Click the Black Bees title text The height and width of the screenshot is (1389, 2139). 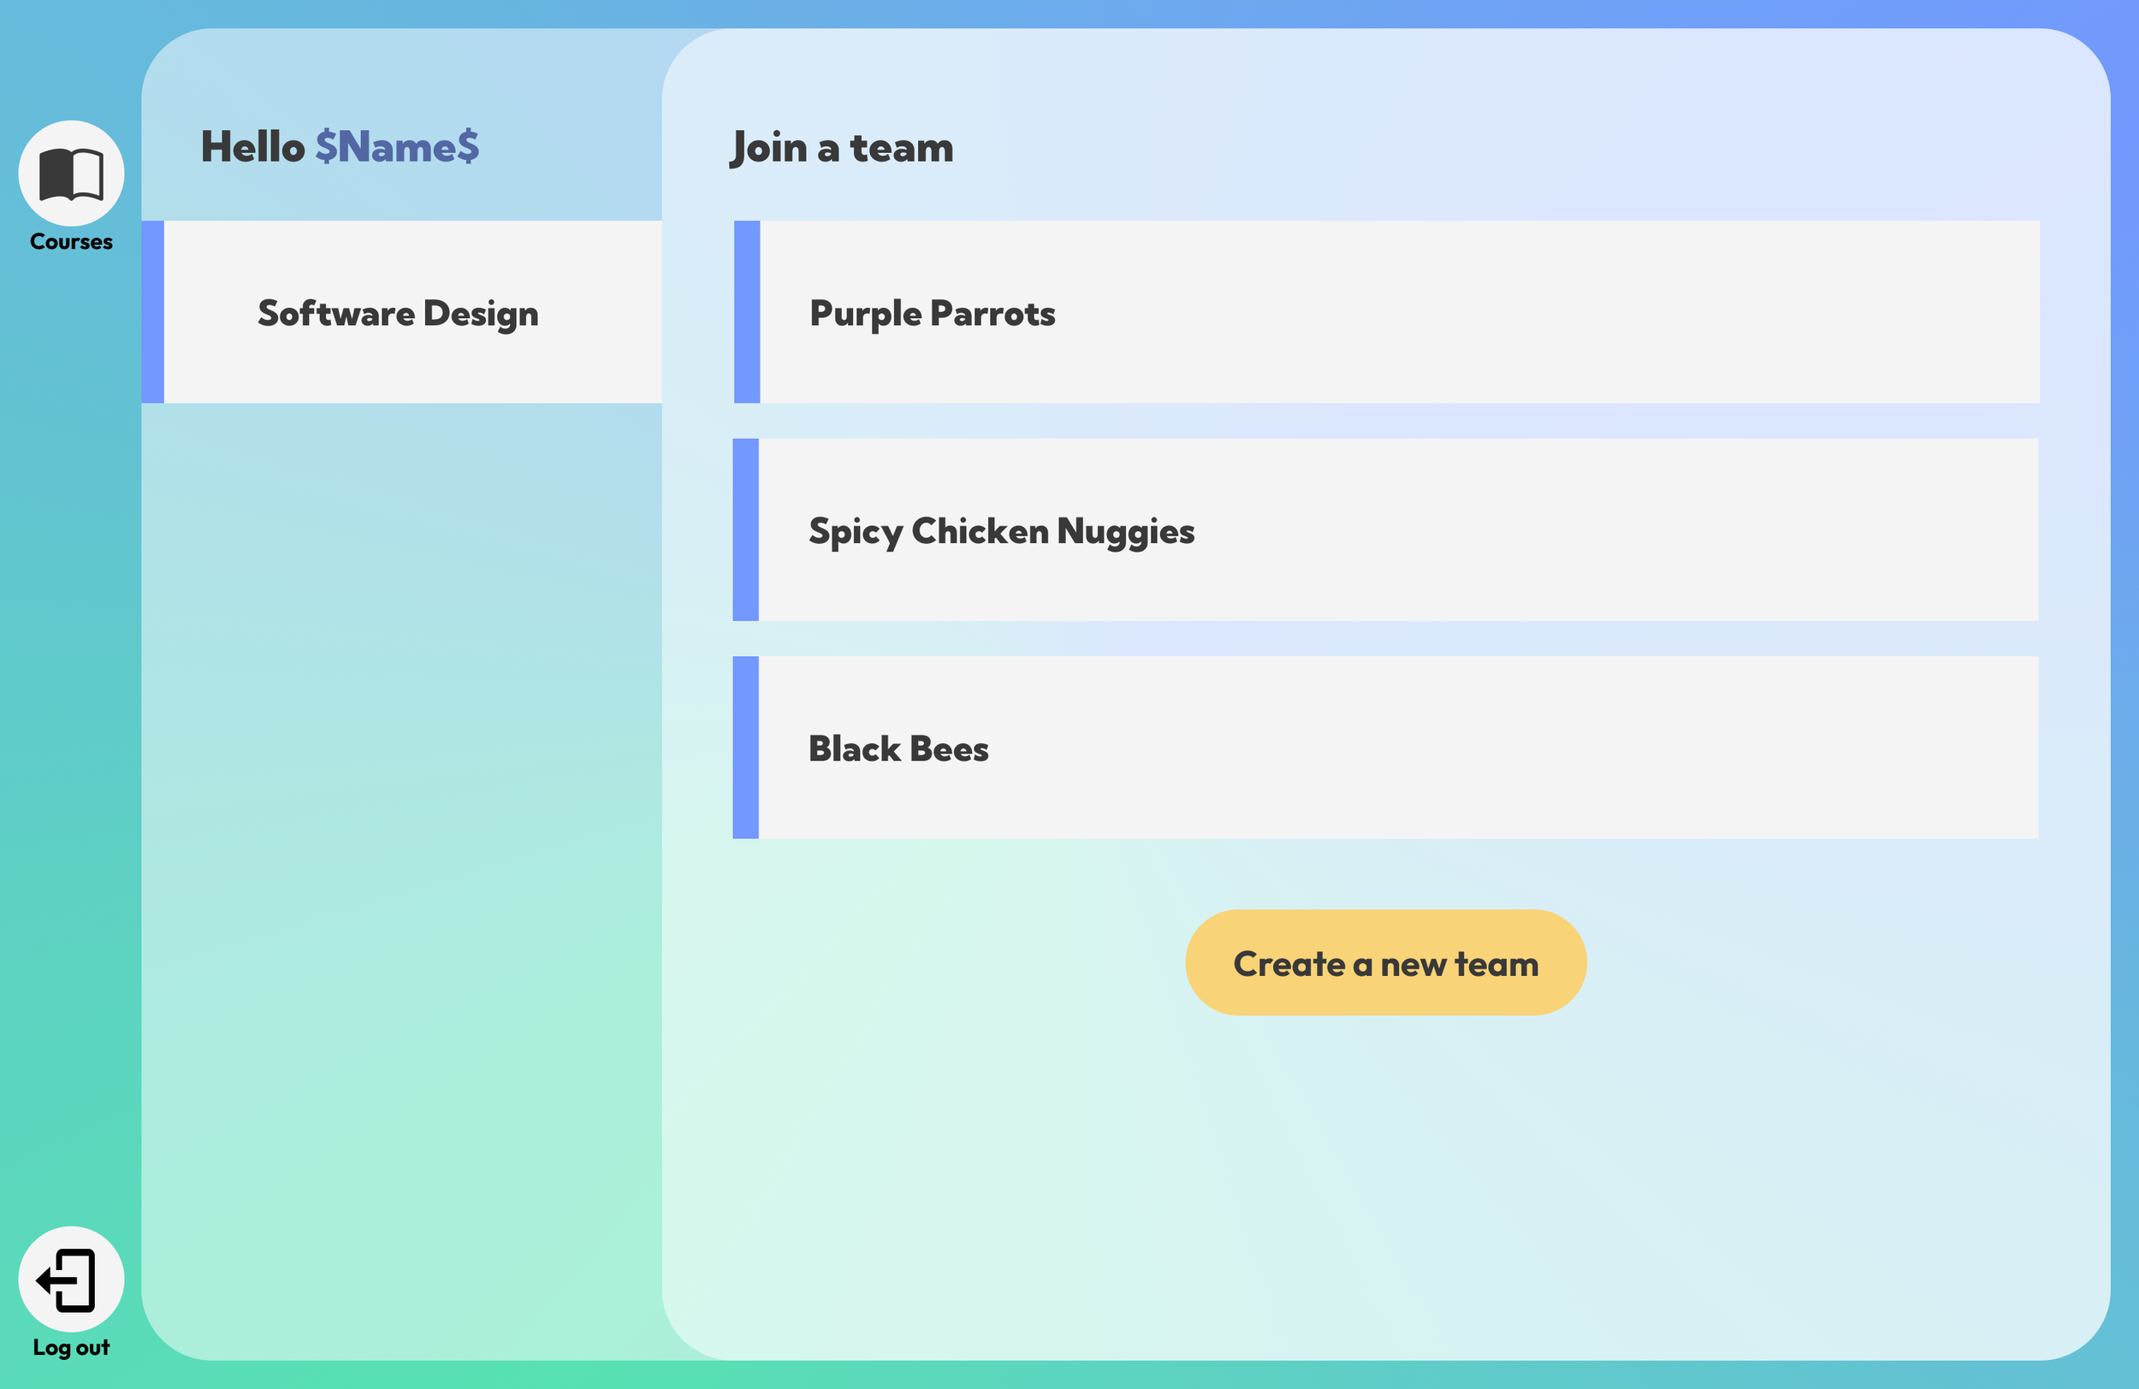(898, 748)
